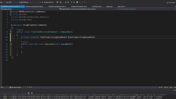Start debugging with the green play arrow
The image size is (176, 99).
pyautogui.click(x=43, y=2)
